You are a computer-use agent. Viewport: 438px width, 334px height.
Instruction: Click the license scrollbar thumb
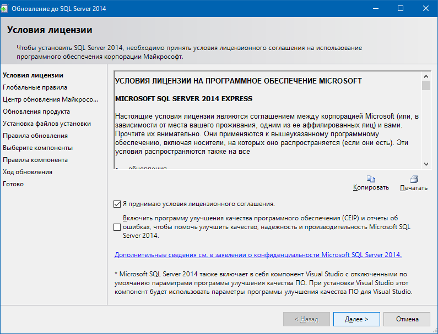click(426, 86)
